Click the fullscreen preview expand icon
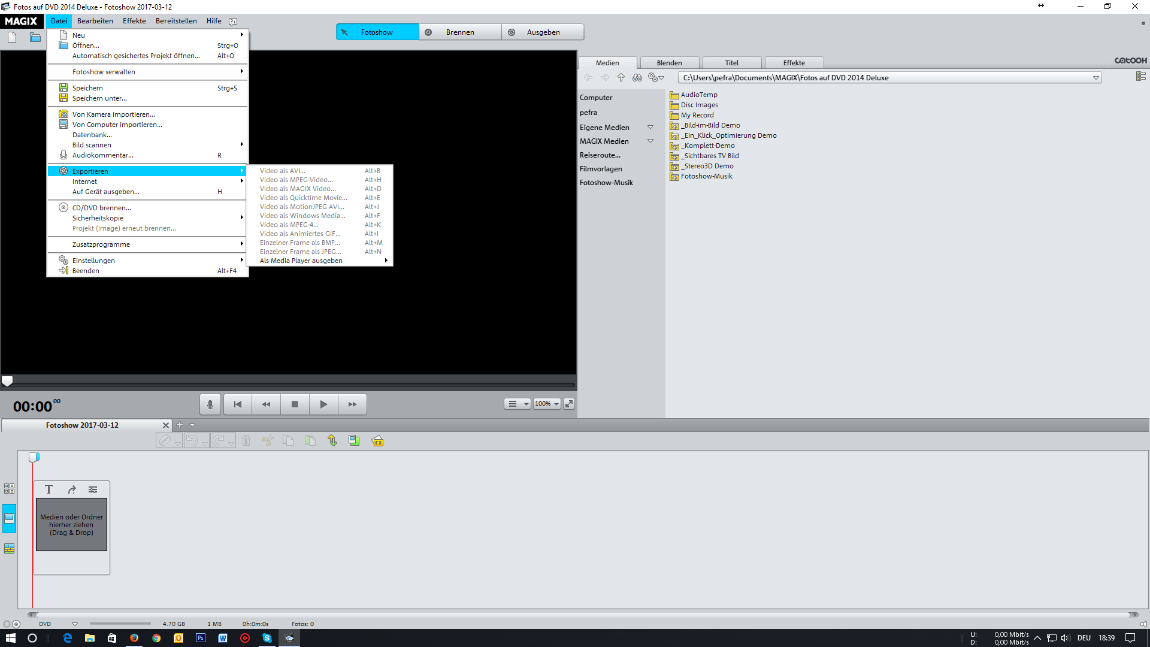The width and height of the screenshot is (1150, 647). tap(569, 404)
